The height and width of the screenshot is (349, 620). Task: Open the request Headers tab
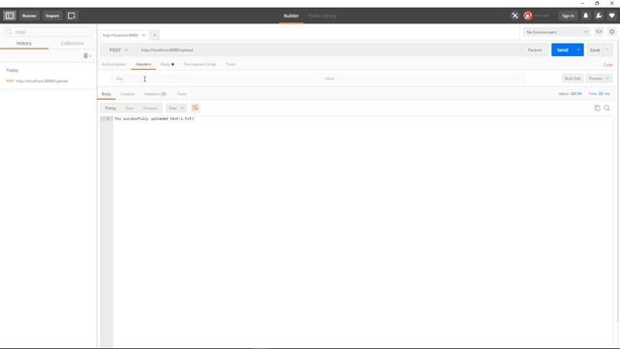(x=143, y=64)
